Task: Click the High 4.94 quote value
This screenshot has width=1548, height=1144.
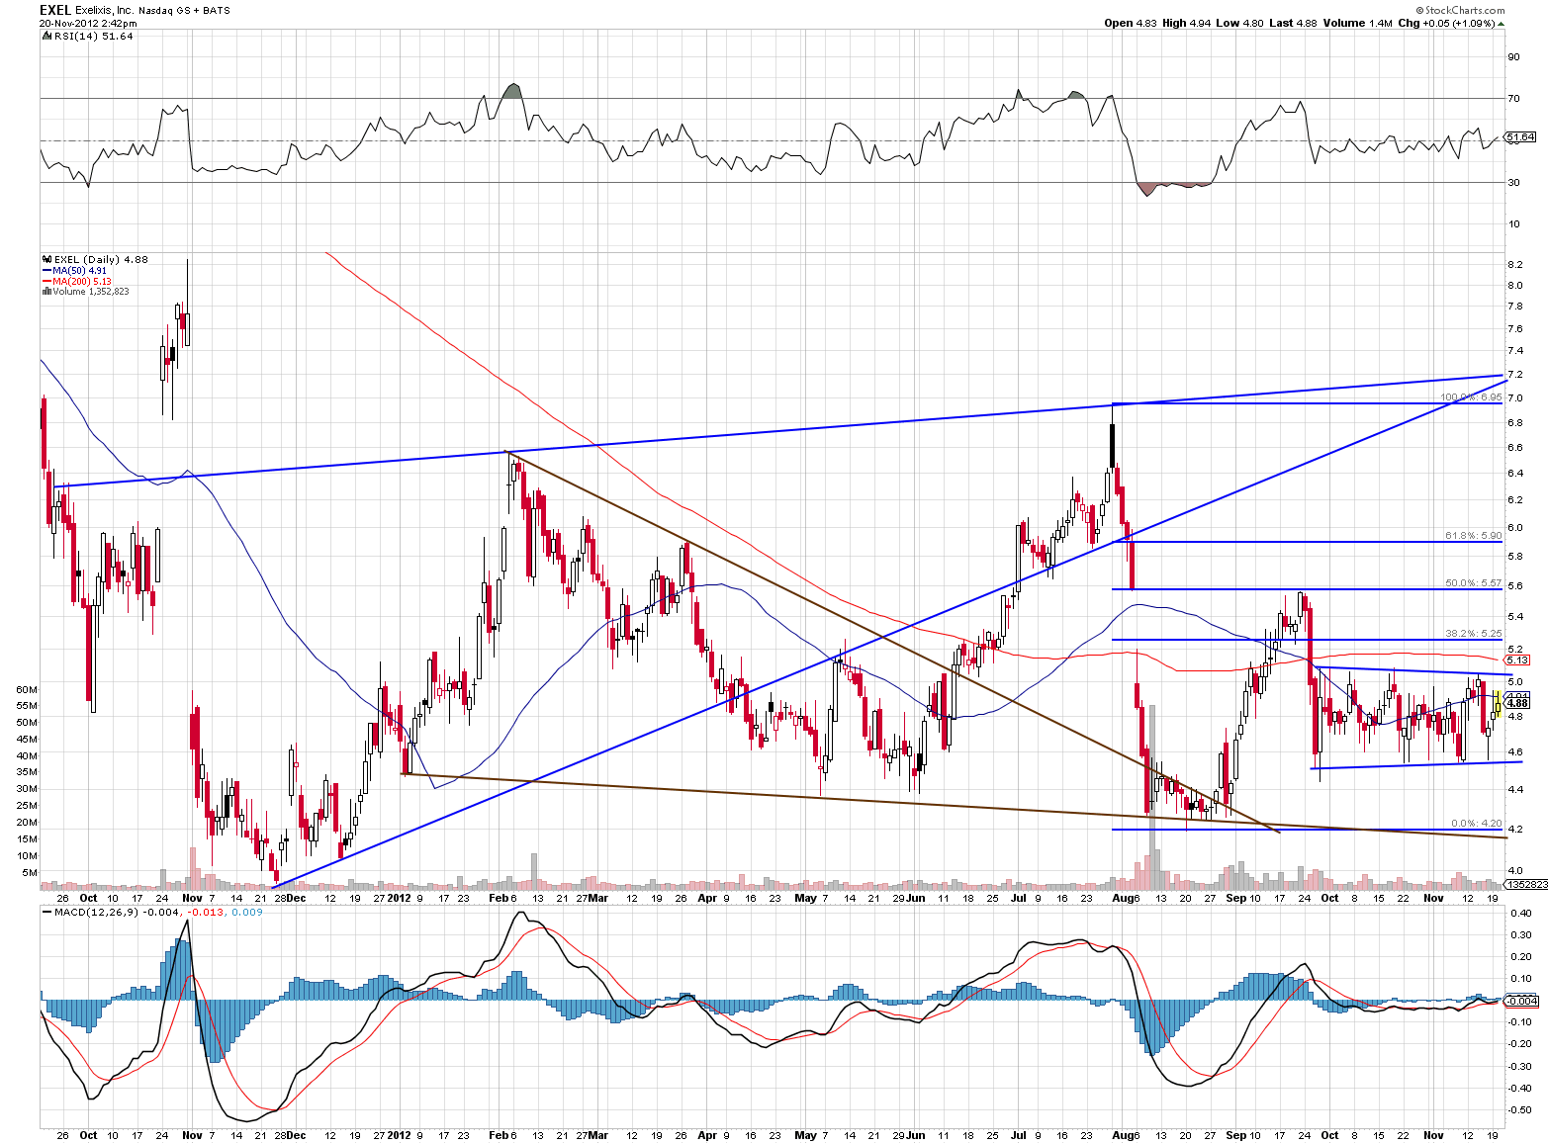Action: point(1185,23)
